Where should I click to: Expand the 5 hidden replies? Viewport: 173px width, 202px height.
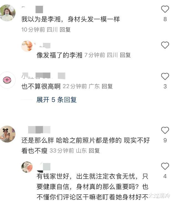(x=57, y=100)
